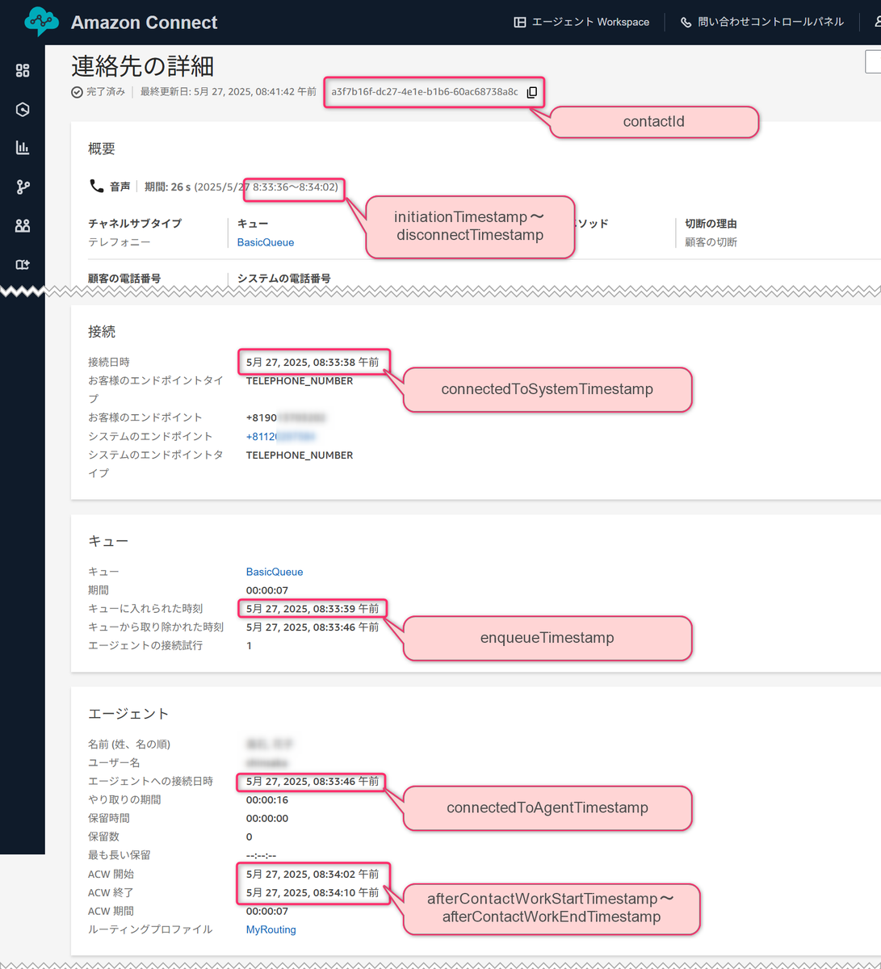Image resolution: width=881 pixels, height=969 pixels.
Task: Open the routing hexagon icon in sidebar
Action: pyautogui.click(x=23, y=110)
